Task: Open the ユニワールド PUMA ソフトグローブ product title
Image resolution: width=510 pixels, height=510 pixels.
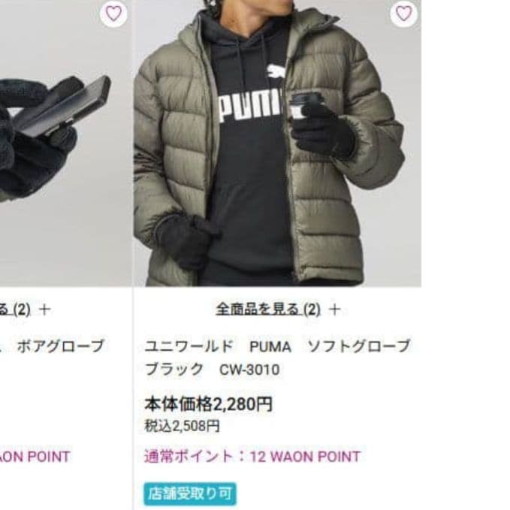Action: (x=277, y=346)
